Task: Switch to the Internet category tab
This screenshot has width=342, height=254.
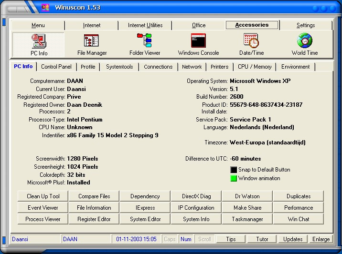Action: [92, 25]
